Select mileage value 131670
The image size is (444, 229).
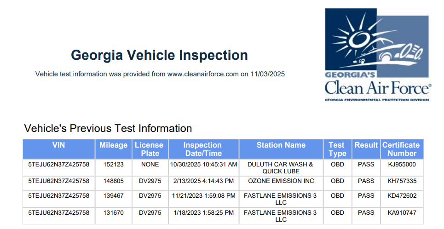[x=114, y=213]
